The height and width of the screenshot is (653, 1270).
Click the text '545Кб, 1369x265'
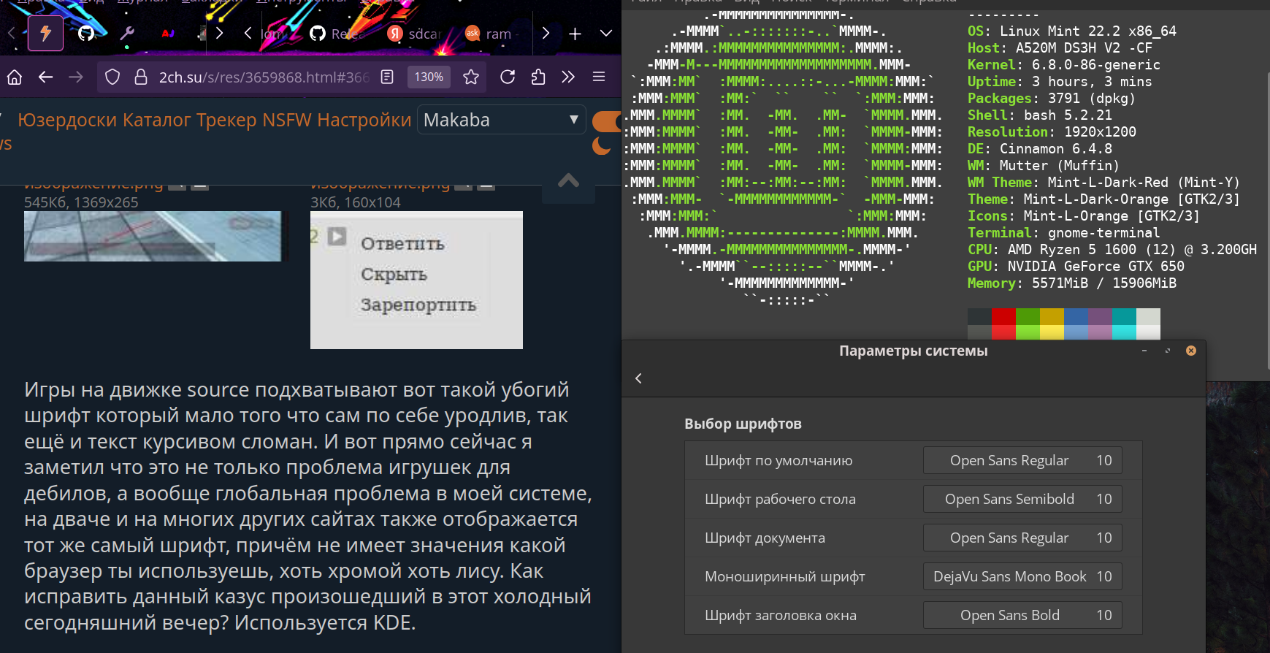click(81, 202)
